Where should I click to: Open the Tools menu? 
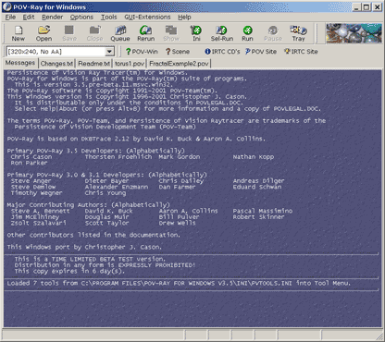109,18
